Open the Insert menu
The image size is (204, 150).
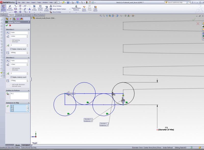pos(33,2)
